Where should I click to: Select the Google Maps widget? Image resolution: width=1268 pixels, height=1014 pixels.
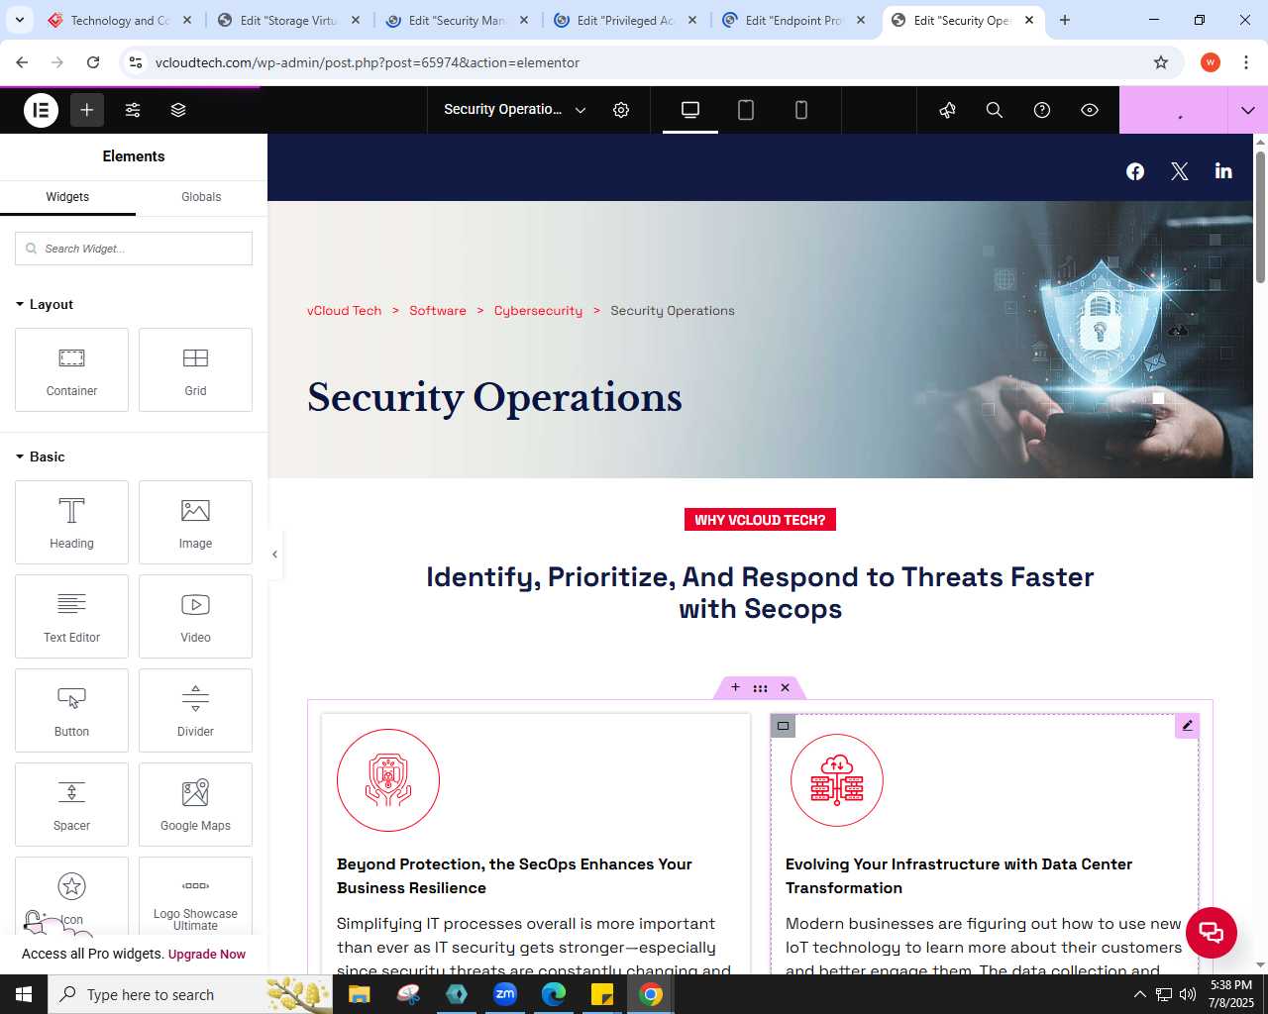[195, 804]
